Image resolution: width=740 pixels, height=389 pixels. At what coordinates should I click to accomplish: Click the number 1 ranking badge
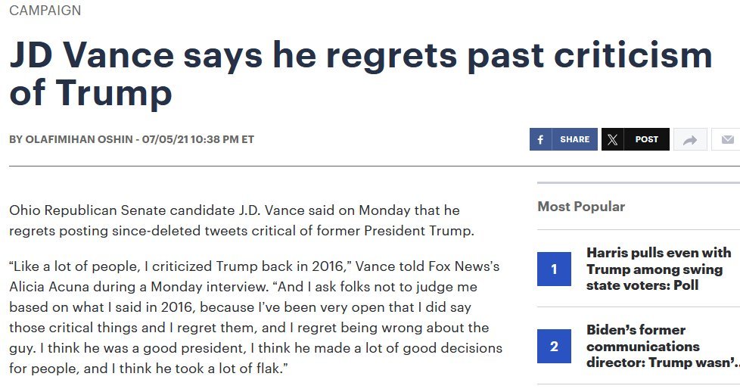(x=554, y=269)
